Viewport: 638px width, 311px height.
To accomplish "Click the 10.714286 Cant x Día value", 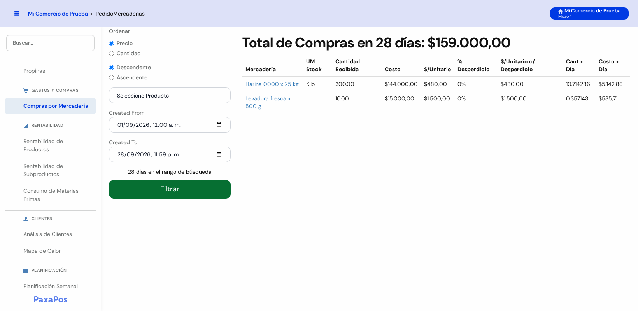I will pyautogui.click(x=578, y=84).
